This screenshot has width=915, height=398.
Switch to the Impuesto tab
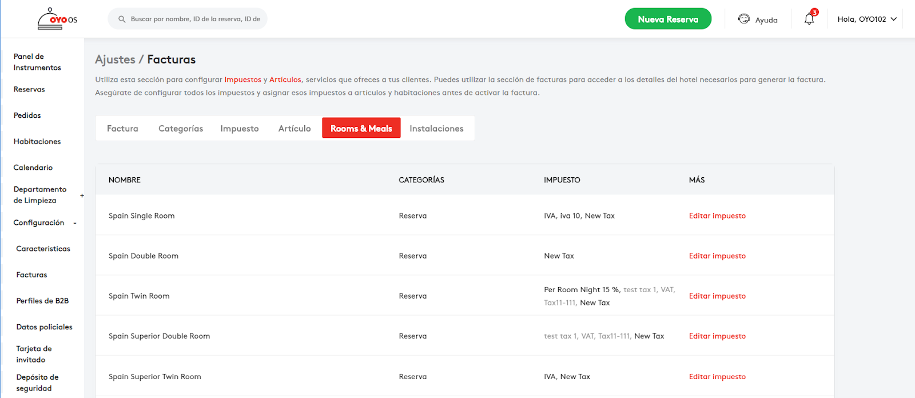click(240, 129)
